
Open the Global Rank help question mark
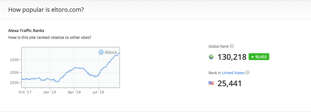tap(232, 46)
